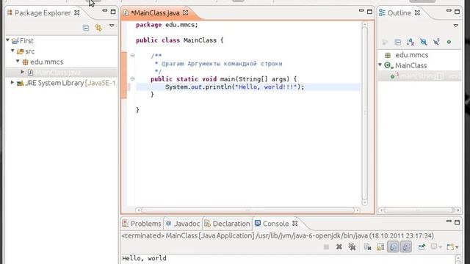Open the Outline view menu triangle
This screenshot has height=264, width=470.
coord(455,26)
